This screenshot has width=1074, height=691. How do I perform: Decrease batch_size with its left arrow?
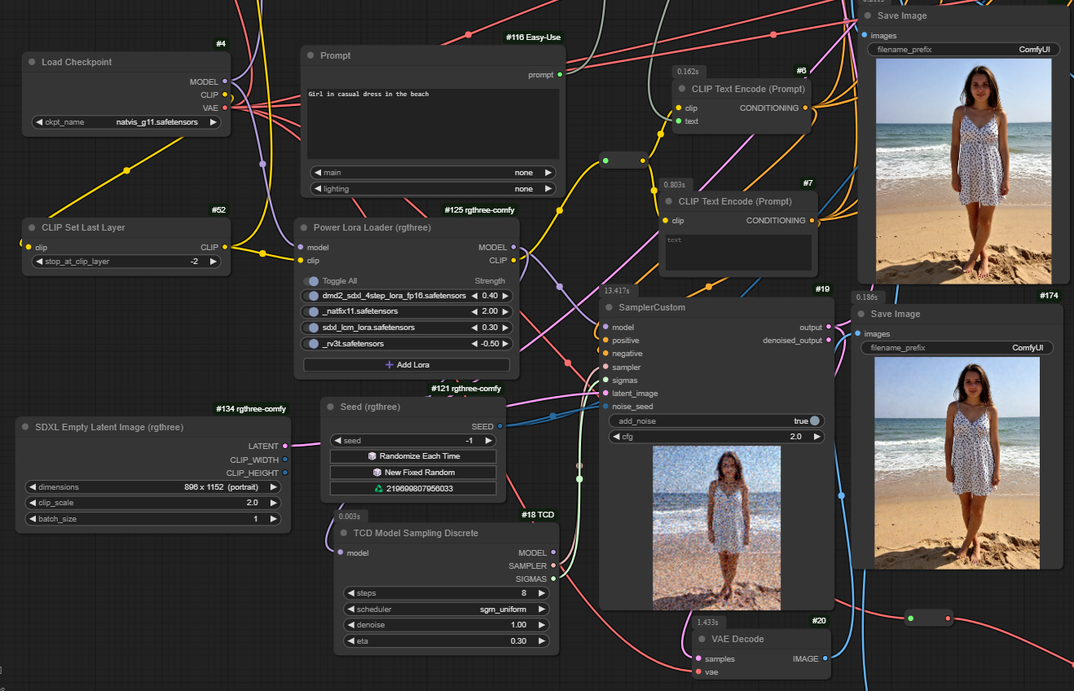(33, 519)
